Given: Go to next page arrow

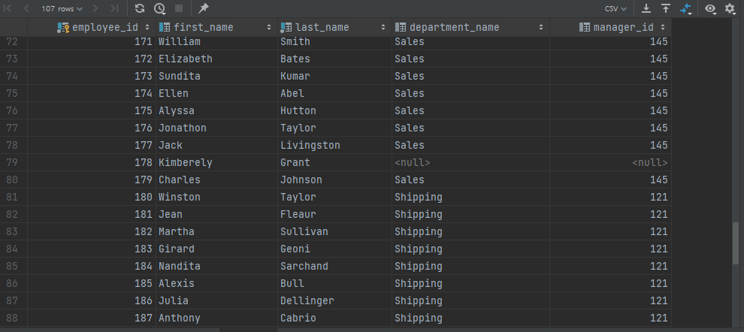Looking at the screenshot, I should tap(95, 8).
